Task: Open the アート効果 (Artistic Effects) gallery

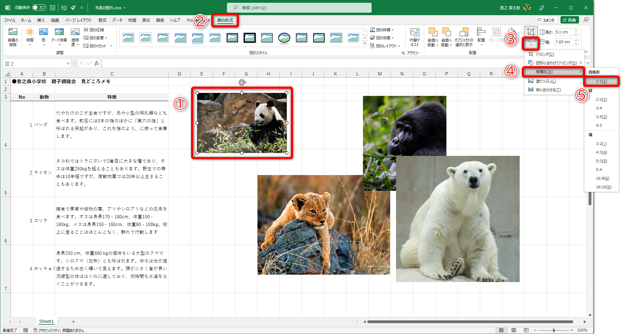Action: pos(59,36)
